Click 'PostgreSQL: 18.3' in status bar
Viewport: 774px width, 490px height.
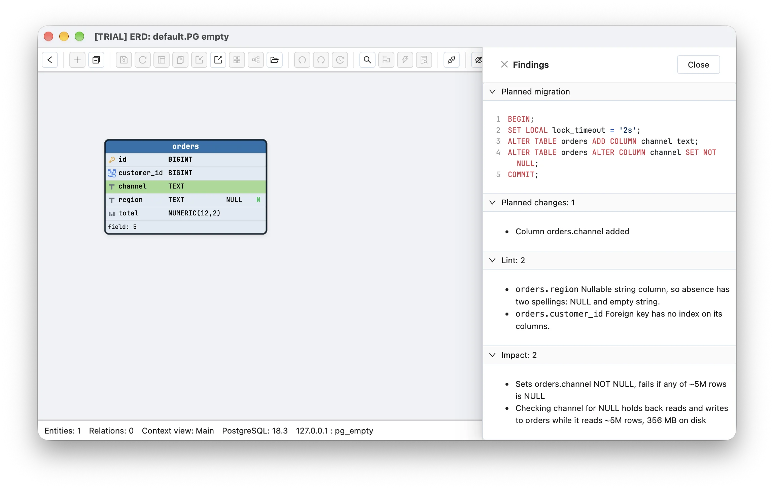255,431
